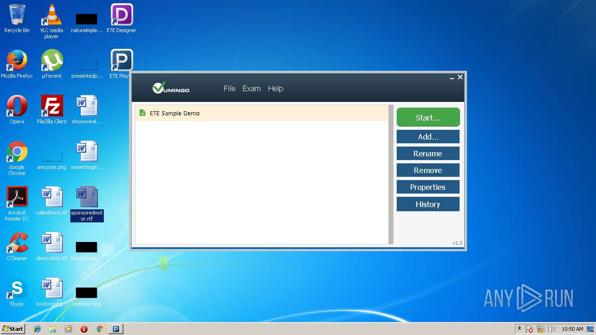Click the Show desktop button
596x335 pixels.
591,329
